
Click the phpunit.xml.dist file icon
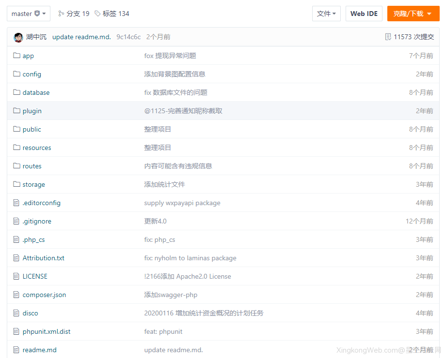coord(16,332)
